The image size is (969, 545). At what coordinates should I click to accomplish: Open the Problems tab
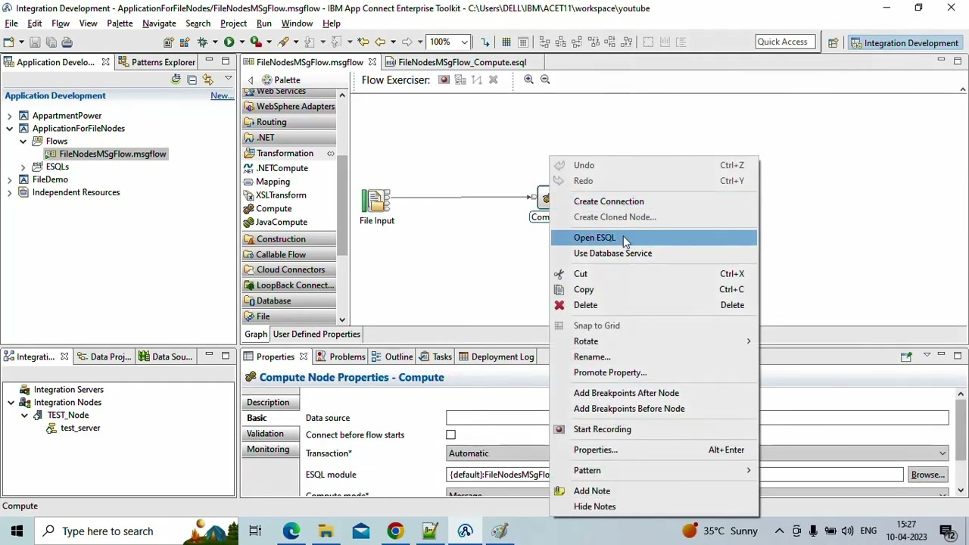(x=341, y=357)
